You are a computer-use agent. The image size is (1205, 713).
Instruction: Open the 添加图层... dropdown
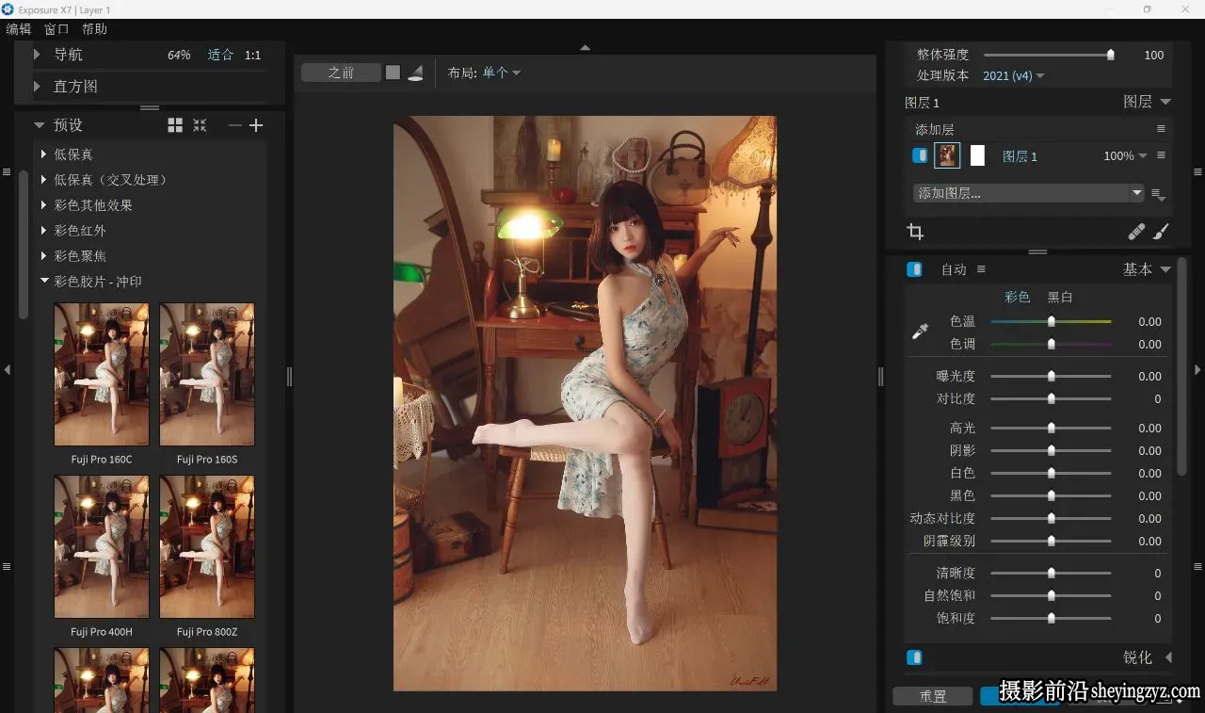click(1028, 193)
